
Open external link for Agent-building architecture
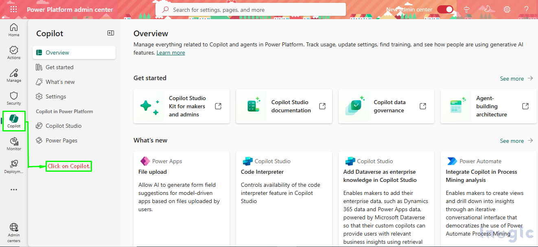coord(525,106)
